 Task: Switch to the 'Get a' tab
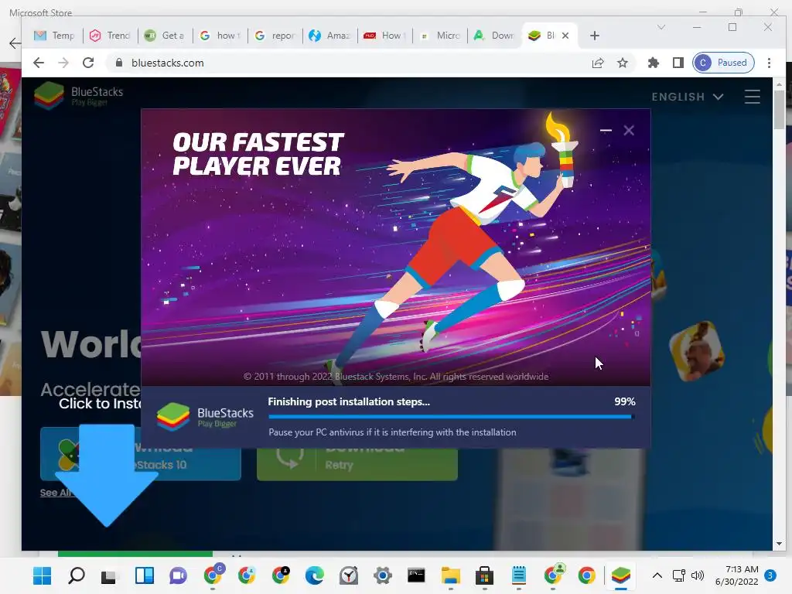[164, 36]
